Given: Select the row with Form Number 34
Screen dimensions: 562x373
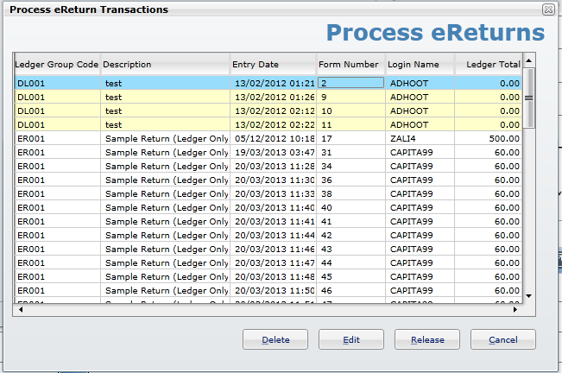Looking at the screenshot, I should click(268, 167).
